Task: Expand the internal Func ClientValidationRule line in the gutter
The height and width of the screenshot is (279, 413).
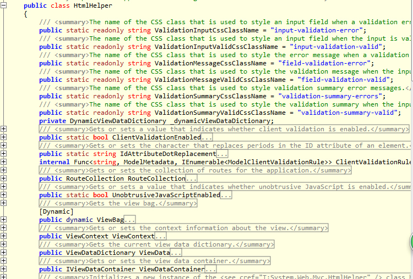Action: pos(3,162)
